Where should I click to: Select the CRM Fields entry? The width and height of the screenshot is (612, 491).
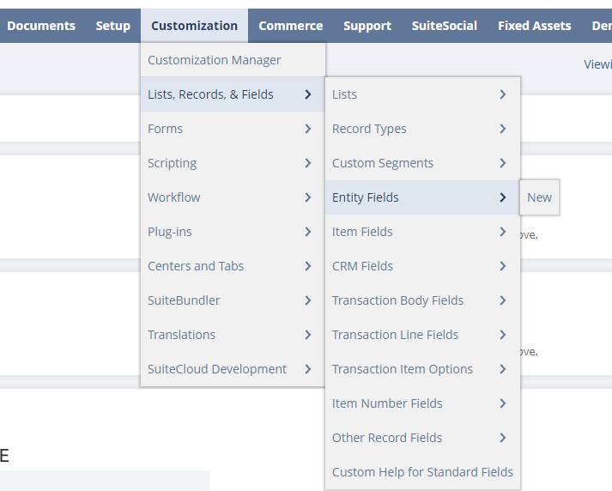(x=422, y=266)
